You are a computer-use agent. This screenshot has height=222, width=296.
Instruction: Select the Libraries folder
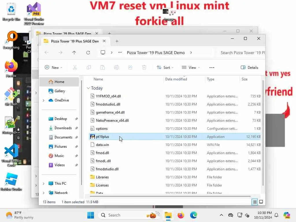(x=175, y=177)
